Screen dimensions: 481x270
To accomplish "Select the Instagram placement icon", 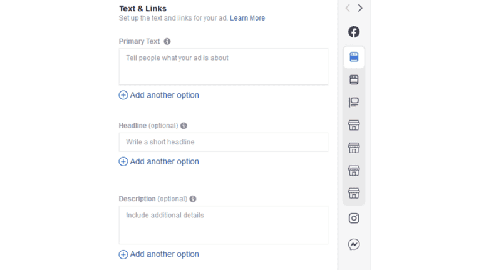I will tap(354, 218).
